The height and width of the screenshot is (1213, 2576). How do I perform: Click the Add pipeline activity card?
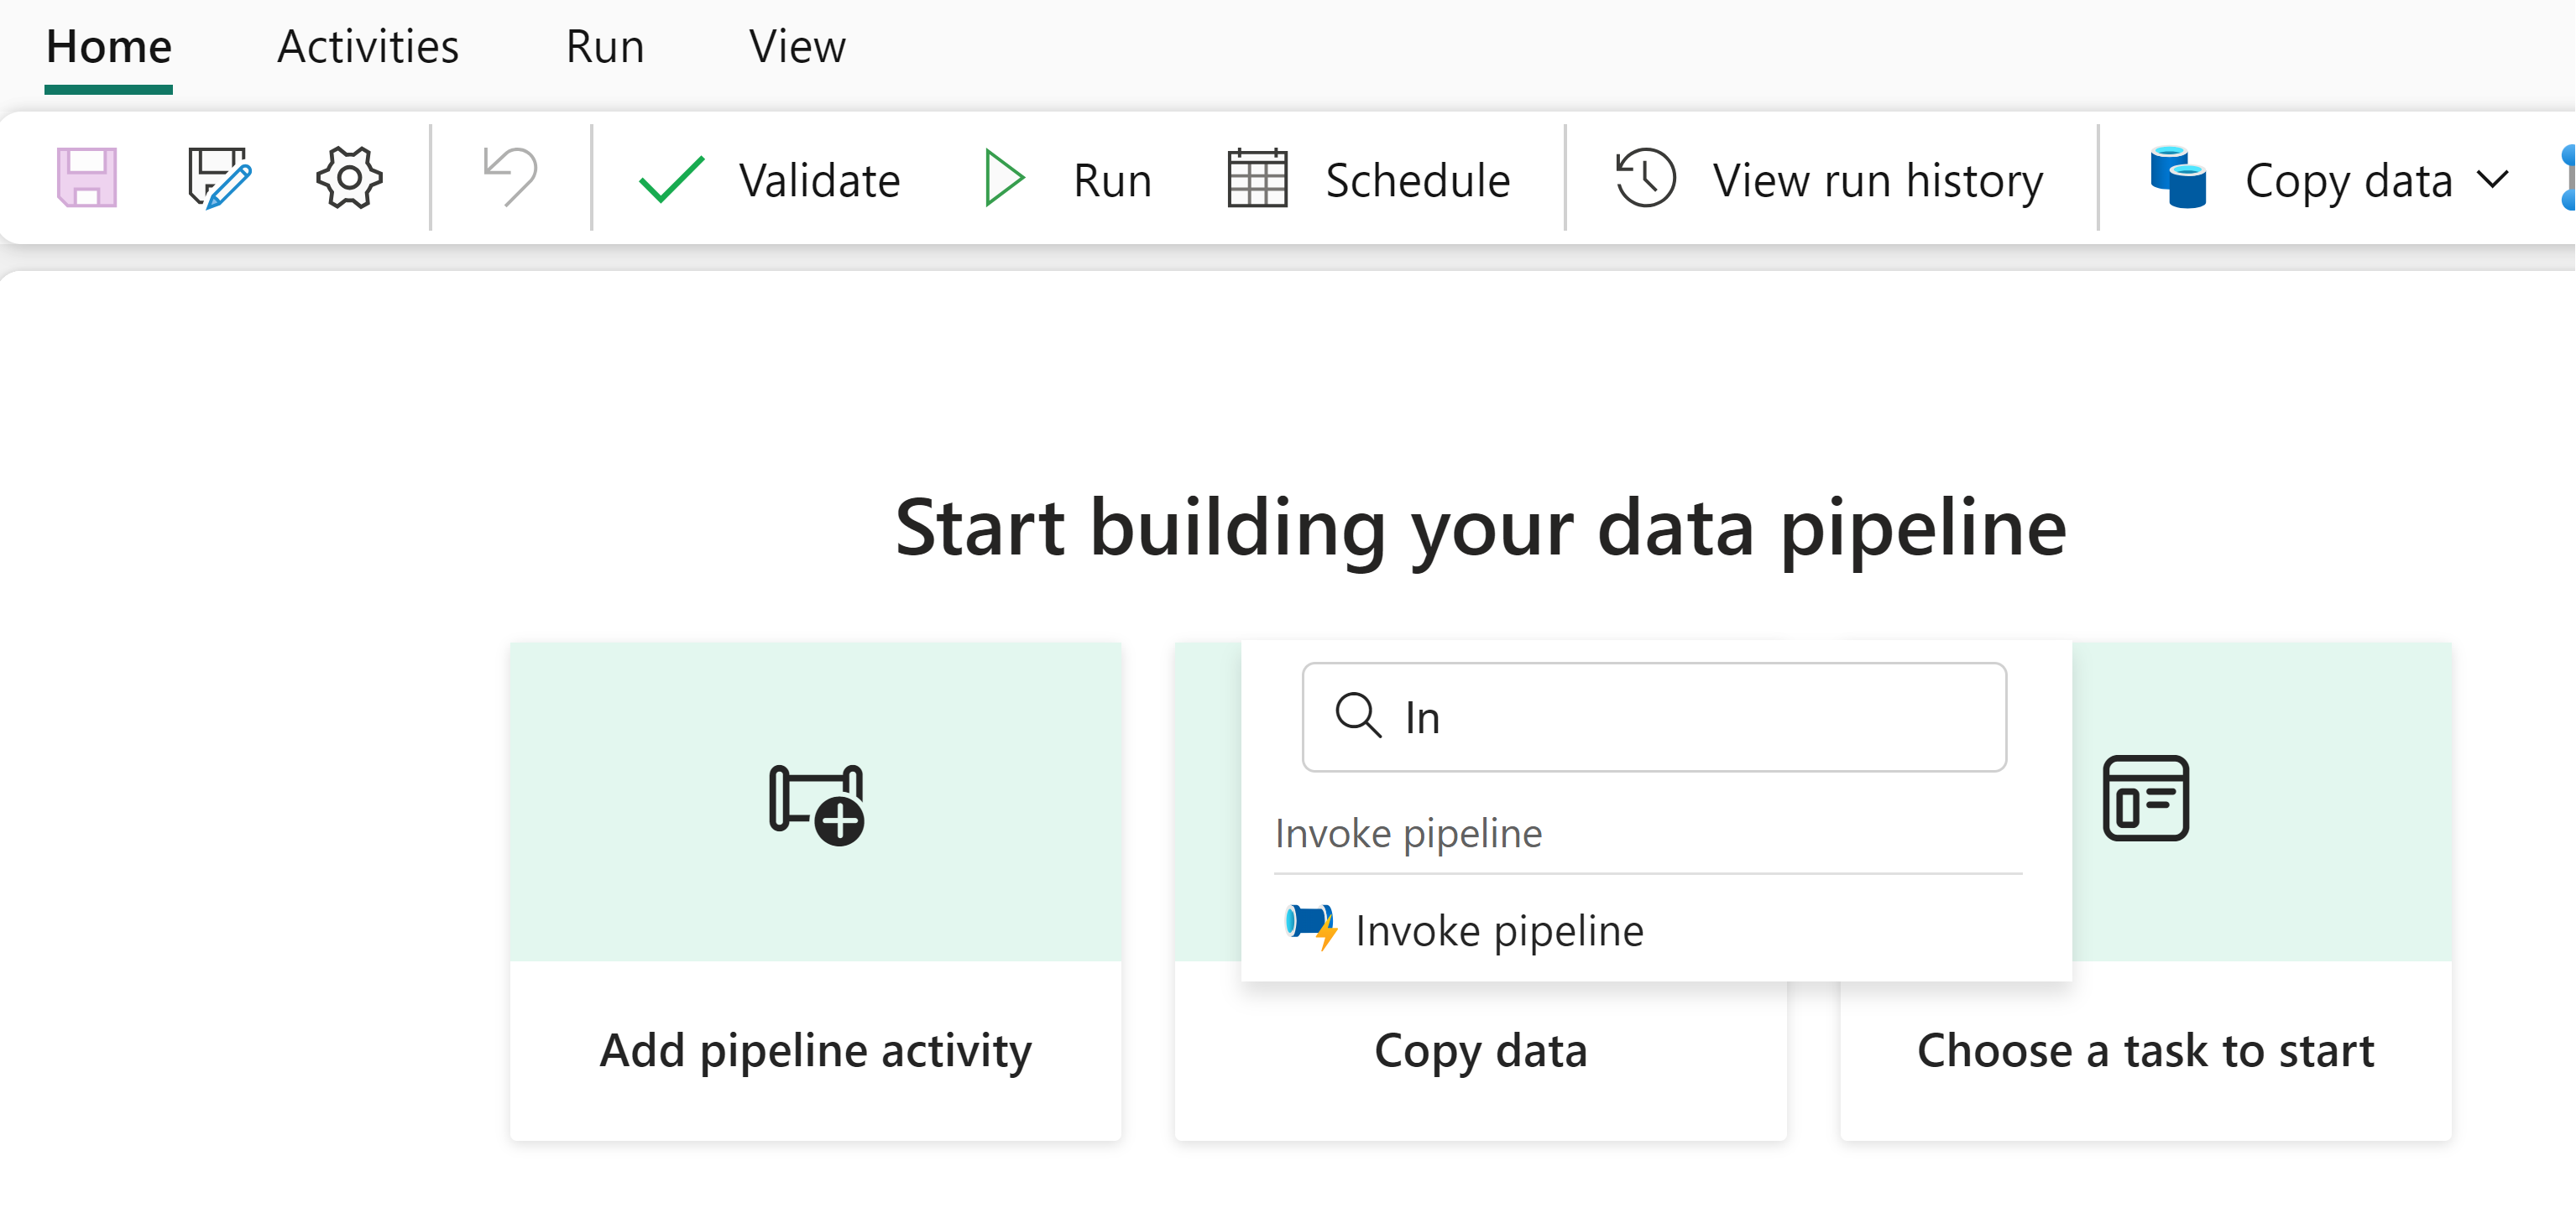click(x=815, y=889)
